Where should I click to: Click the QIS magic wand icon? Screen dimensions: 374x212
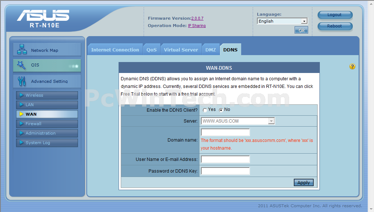(x=21, y=65)
